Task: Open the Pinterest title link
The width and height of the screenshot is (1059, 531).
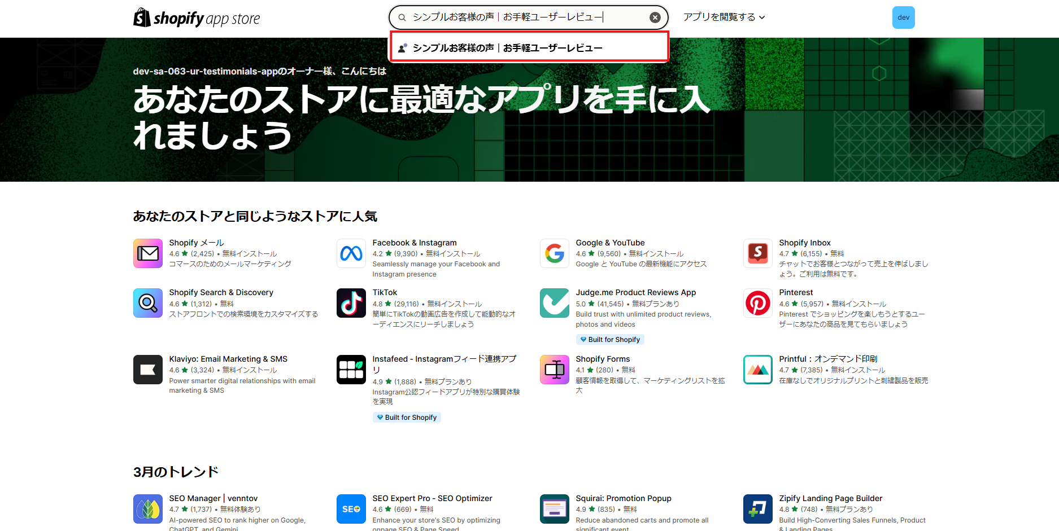Action: pyautogui.click(x=796, y=292)
